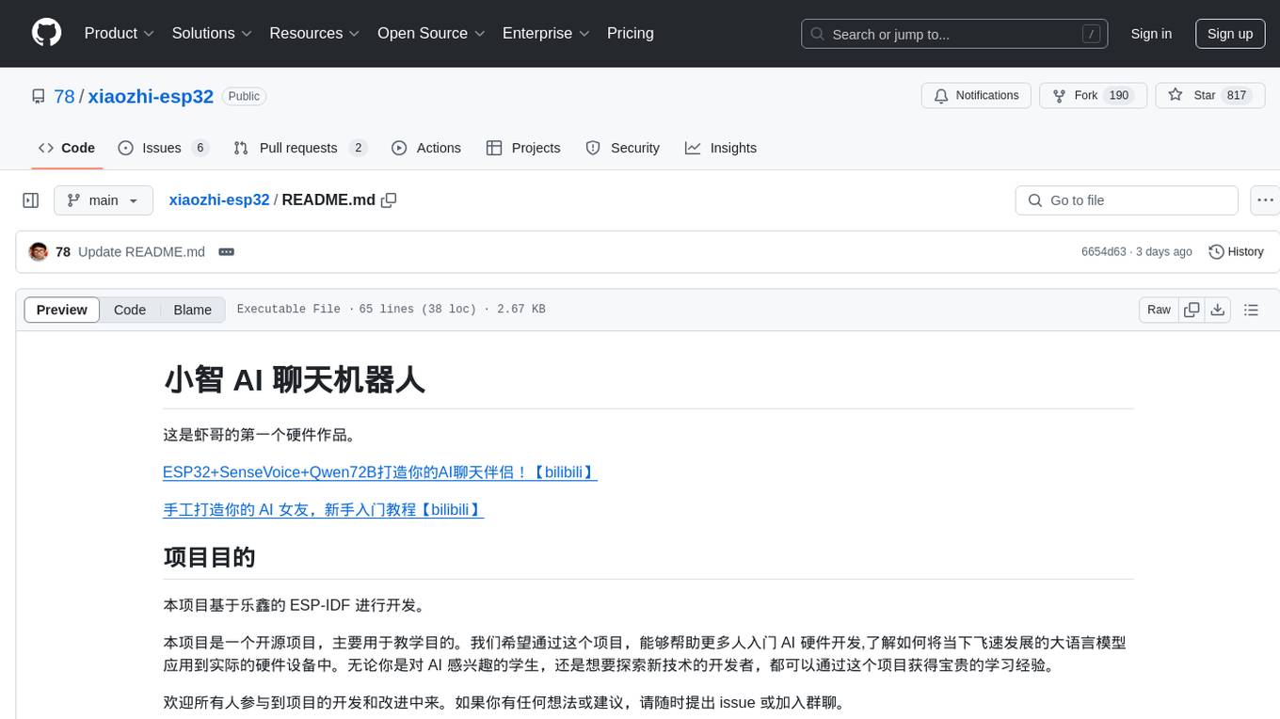
Task: Select the Preview view
Action: click(x=62, y=310)
